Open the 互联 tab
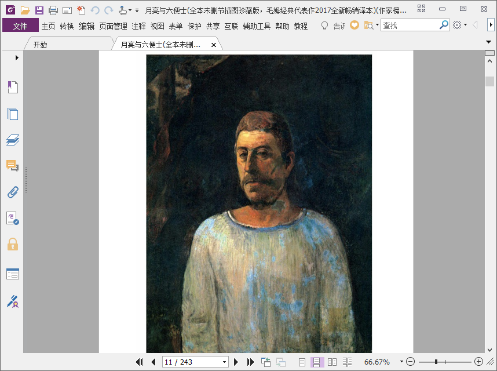The image size is (497, 371). pos(231,26)
